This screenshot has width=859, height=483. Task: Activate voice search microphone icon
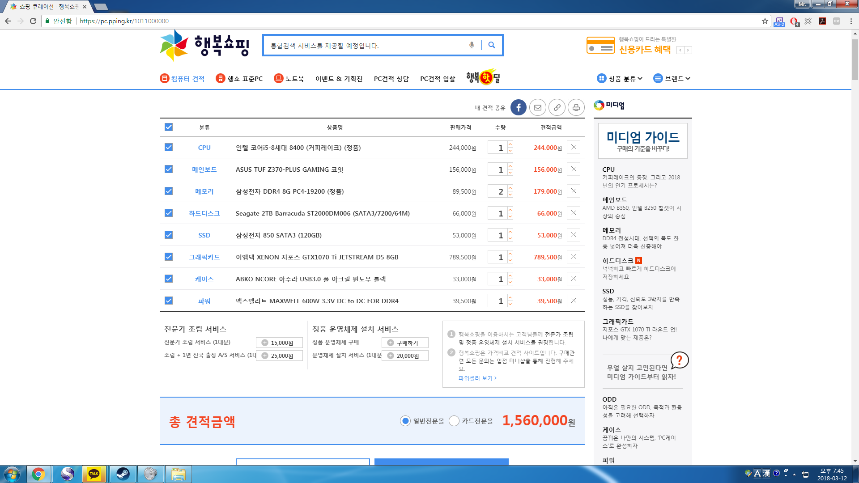click(x=472, y=45)
